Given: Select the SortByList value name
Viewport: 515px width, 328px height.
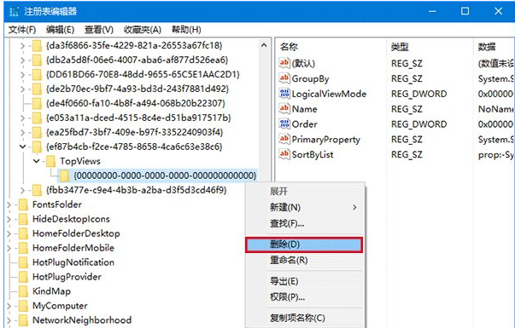Looking at the screenshot, I should 313,155.
